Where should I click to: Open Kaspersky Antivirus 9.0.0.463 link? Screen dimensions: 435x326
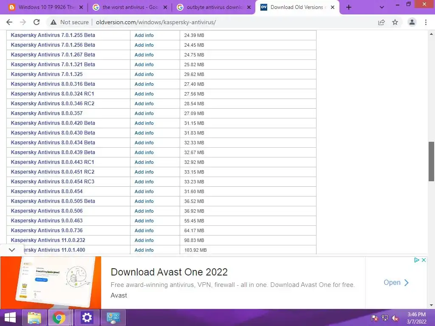(47, 221)
